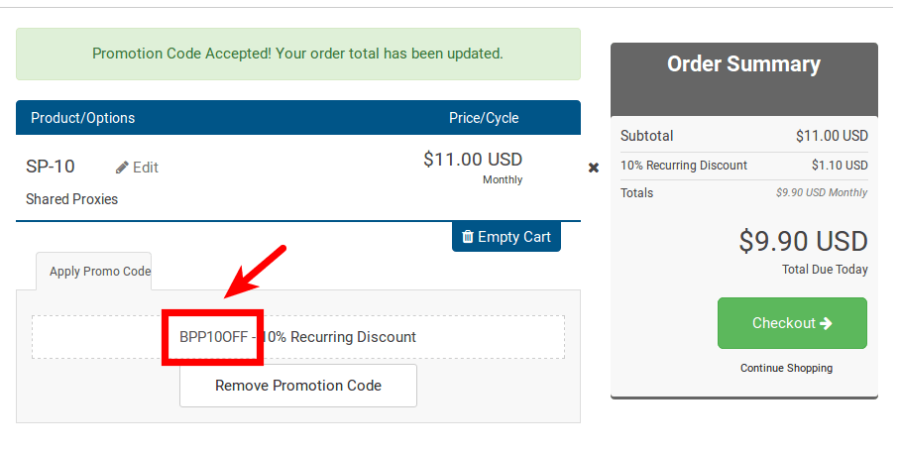
Task: Click the $11.00 USD monthly price
Action: coord(473,160)
